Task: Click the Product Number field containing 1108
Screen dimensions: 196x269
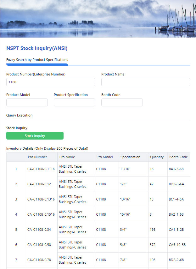Action: tap(51, 82)
